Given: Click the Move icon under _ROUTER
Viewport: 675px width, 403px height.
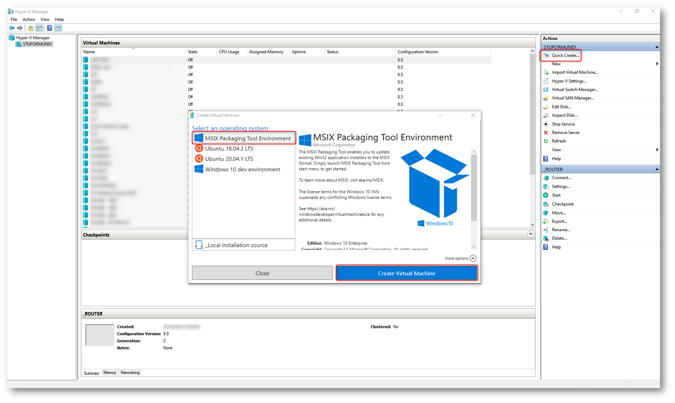Looking at the screenshot, I should coord(546,213).
